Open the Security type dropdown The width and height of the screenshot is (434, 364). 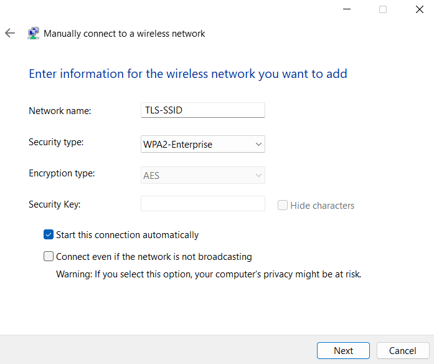pos(203,145)
